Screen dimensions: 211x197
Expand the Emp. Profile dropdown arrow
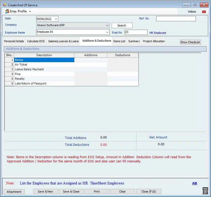click(x=30, y=12)
